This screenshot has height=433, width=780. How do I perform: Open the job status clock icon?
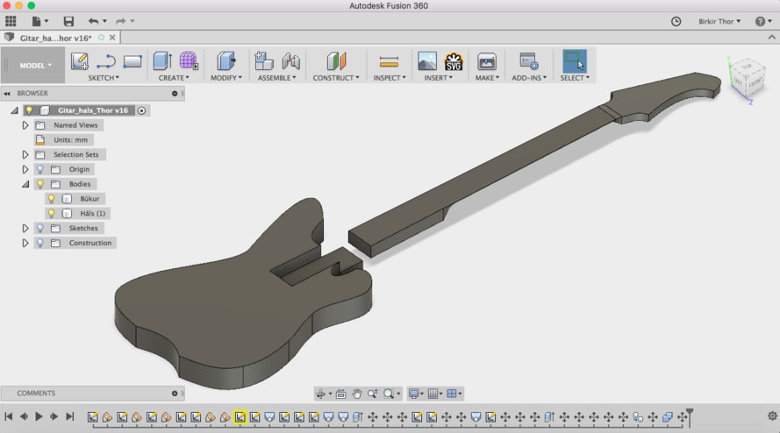(676, 21)
